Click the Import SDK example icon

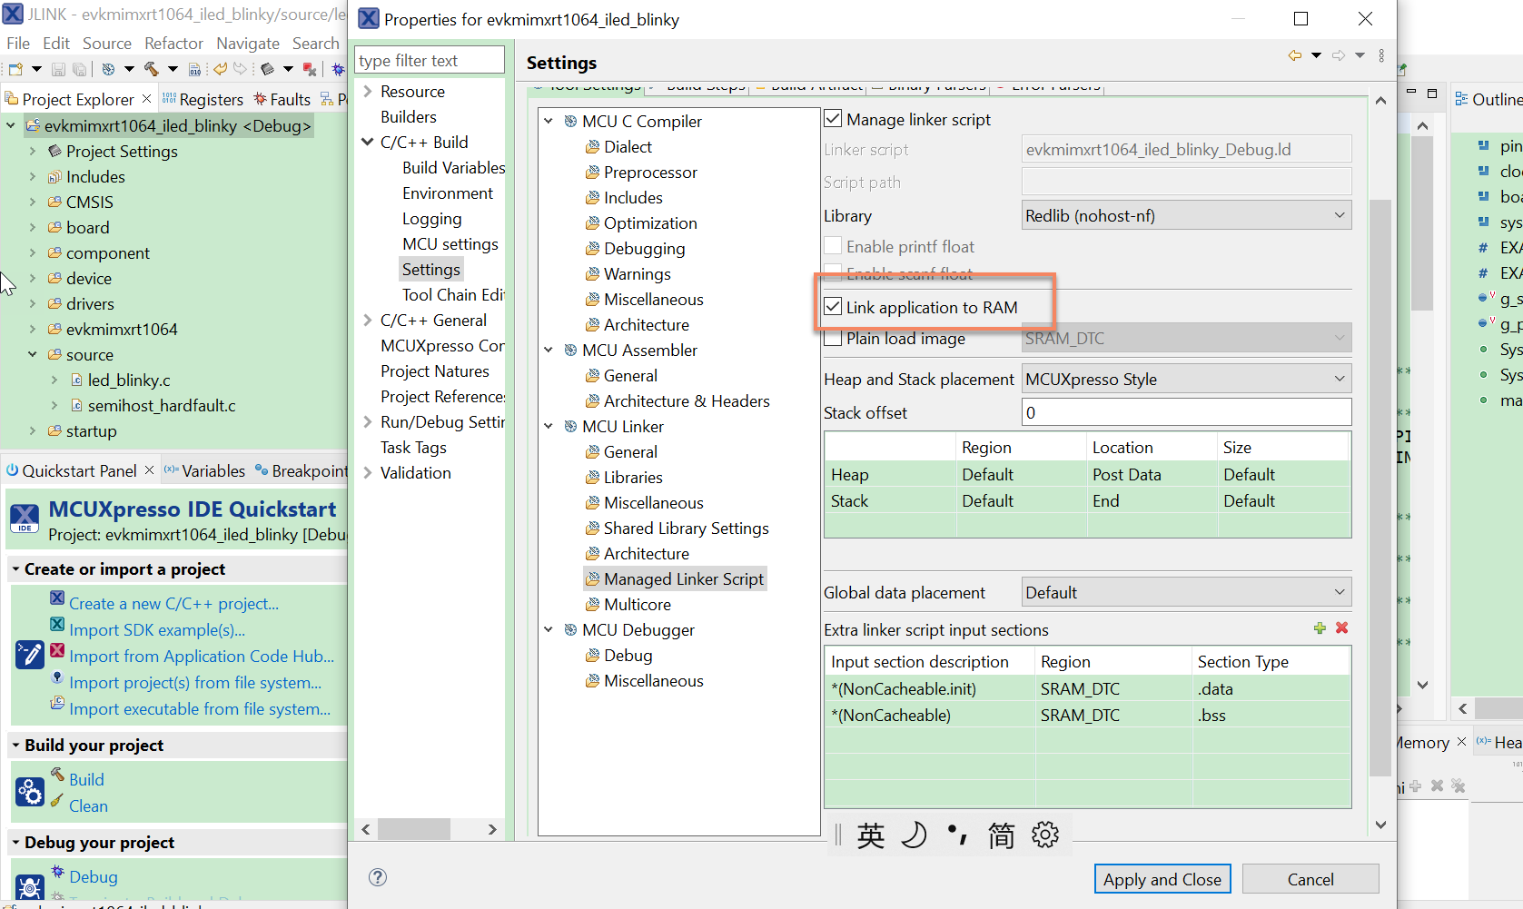click(x=57, y=625)
